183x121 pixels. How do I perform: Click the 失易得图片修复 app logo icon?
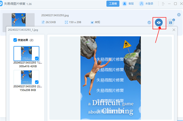(1, 4)
